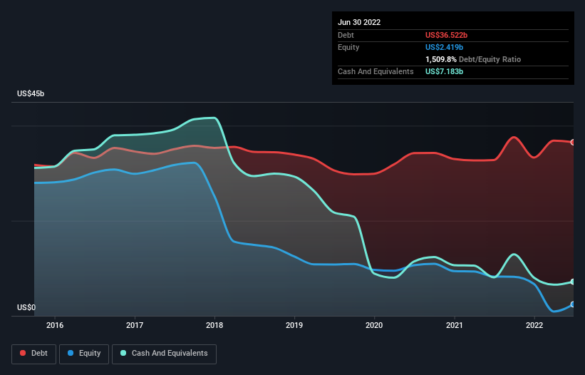Click the 2018 axis label

(x=214, y=325)
